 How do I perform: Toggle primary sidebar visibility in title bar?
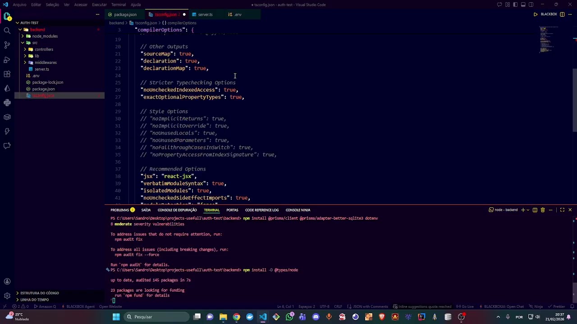coord(516,4)
